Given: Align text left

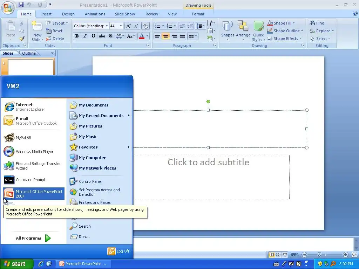Looking at the screenshot, I should [x=157, y=36].
